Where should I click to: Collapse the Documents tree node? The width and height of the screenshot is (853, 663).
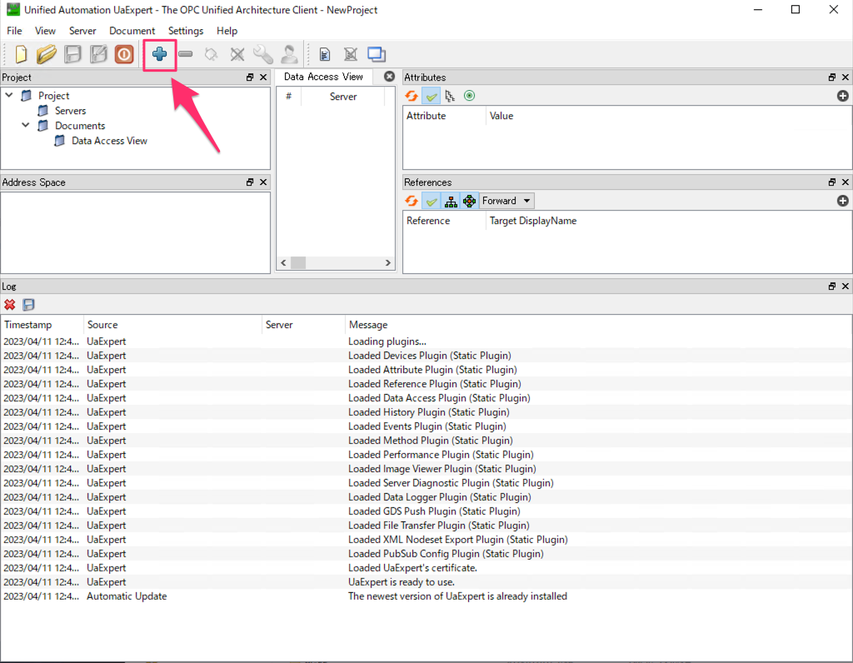23,126
